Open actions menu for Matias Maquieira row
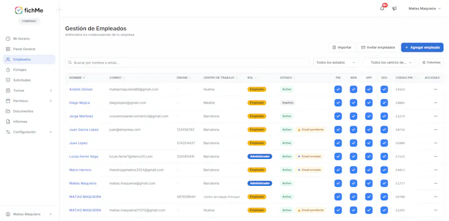Image resolution: width=449 pixels, height=221 pixels. (436, 184)
